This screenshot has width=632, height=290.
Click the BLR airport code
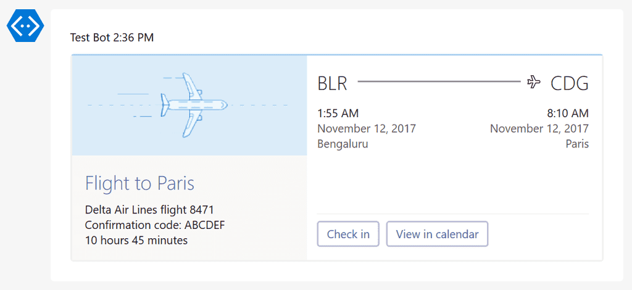point(332,83)
